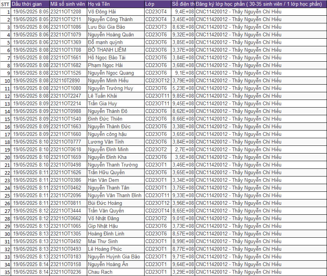The image size is (327, 276).
Task: Click phone cell '2,7E+08'
Action: [183, 149]
